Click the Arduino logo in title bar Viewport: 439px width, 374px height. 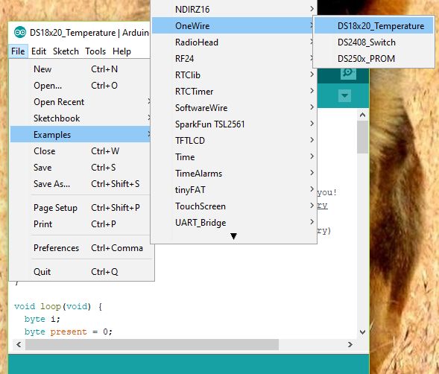pos(20,33)
